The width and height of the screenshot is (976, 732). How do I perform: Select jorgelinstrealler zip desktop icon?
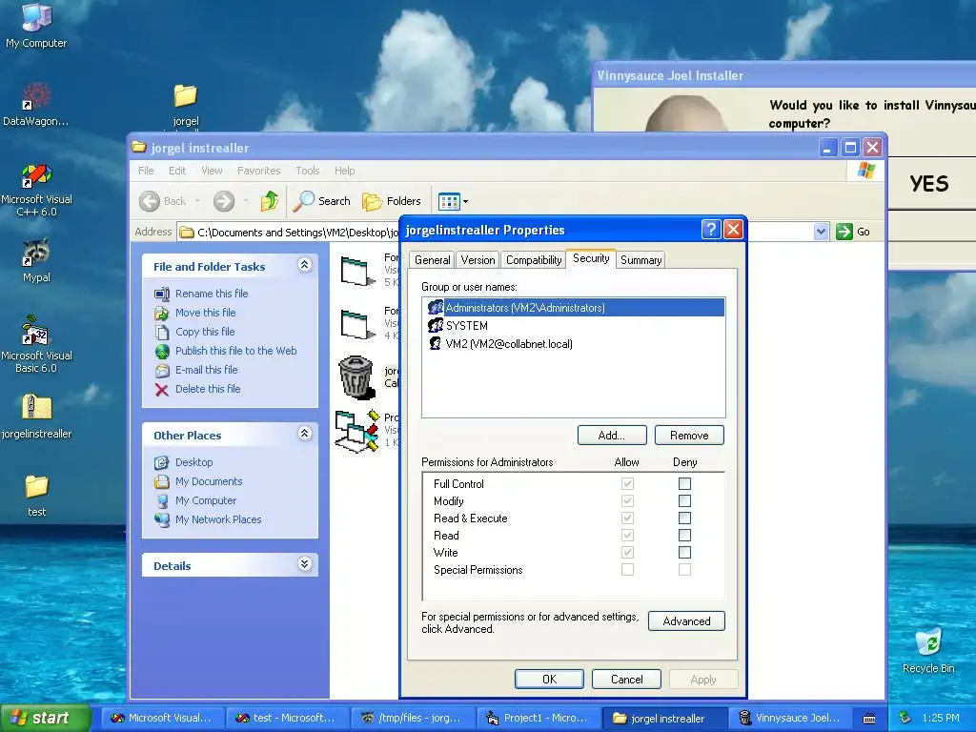click(36, 416)
